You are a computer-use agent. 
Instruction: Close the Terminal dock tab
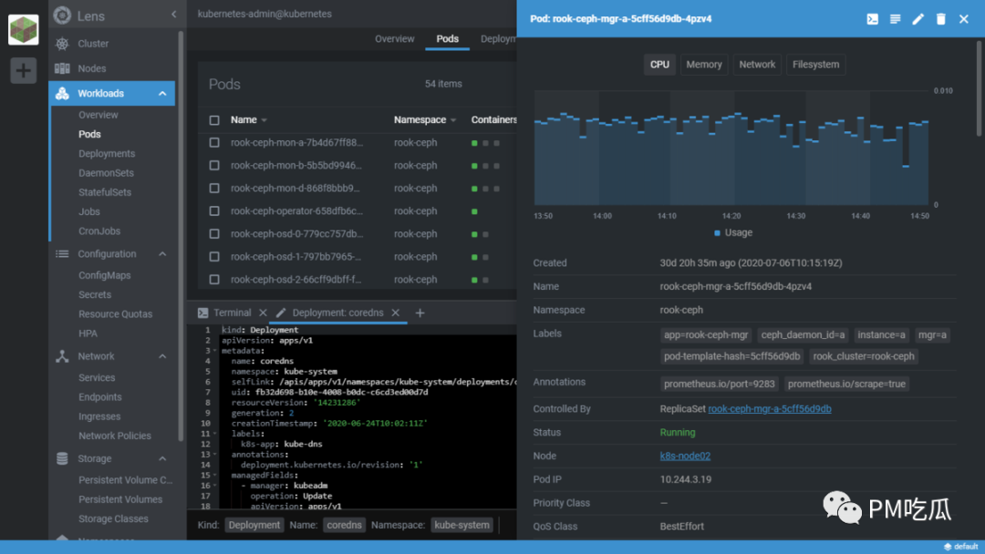coord(263,313)
